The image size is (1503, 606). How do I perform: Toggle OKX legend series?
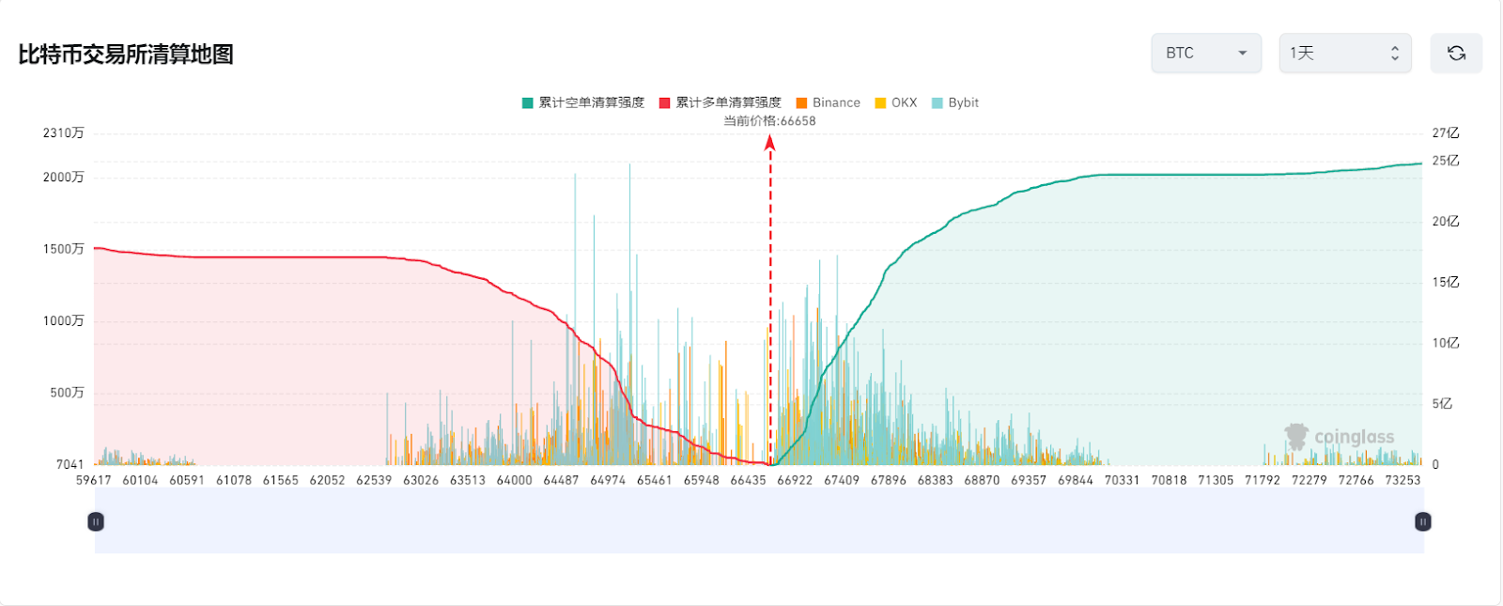(896, 102)
